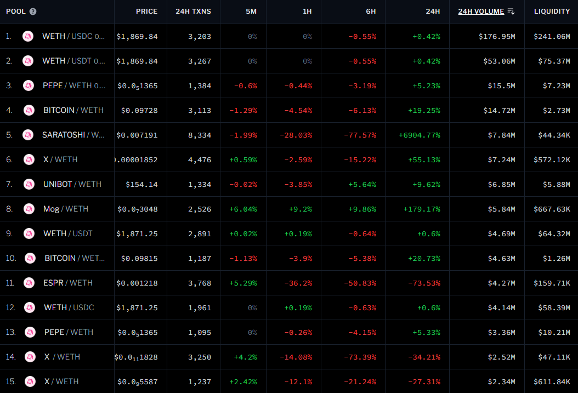Click the +179.17% Mog 24H change
578x393 pixels.
point(422,209)
